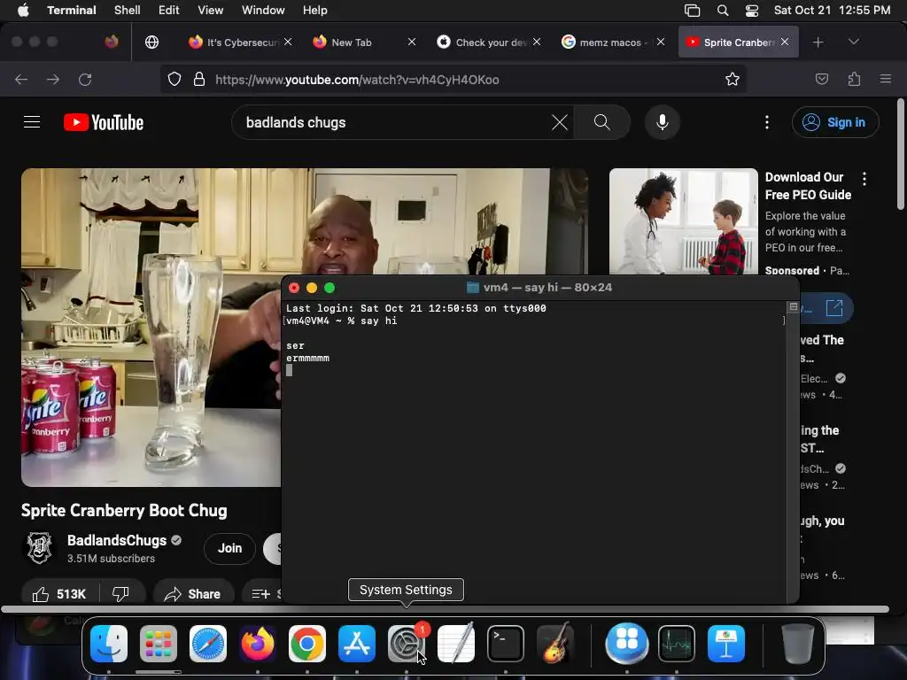This screenshot has width=907, height=680.
Task: Open the BadlandsChugs channel avatar
Action: pyautogui.click(x=39, y=547)
